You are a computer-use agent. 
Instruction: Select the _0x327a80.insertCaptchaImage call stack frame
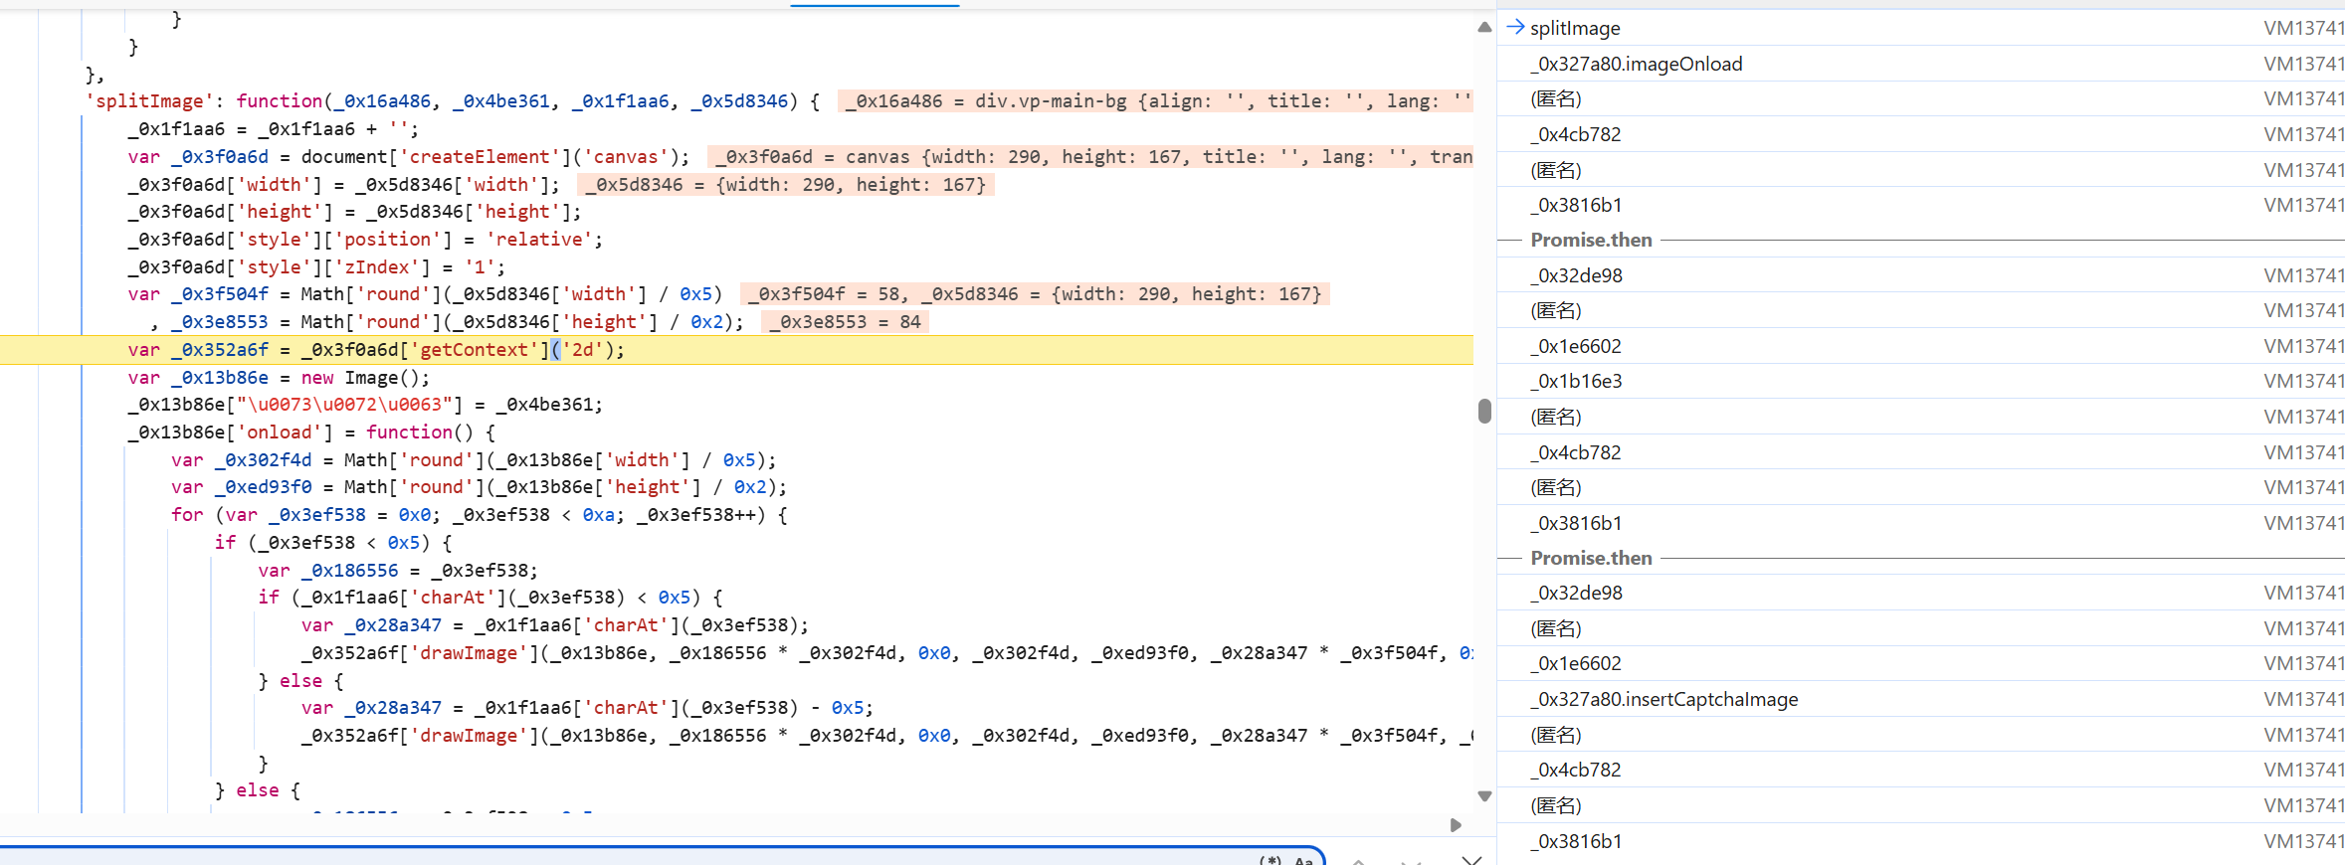[x=1920, y=699]
